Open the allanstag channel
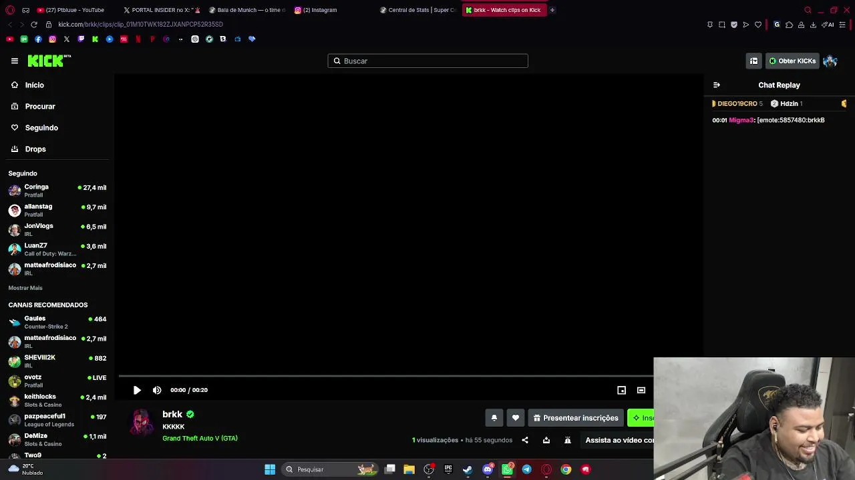Image resolution: width=855 pixels, height=480 pixels. pos(57,210)
